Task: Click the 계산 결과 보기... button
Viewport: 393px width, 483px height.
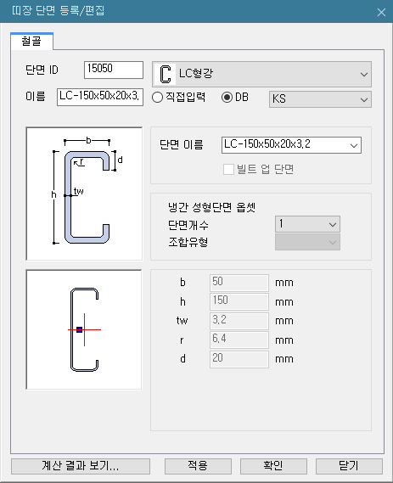Action: pyautogui.click(x=81, y=466)
